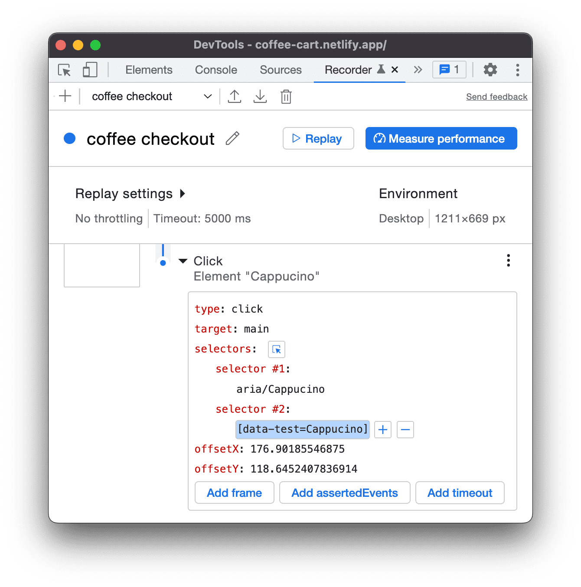Expand the Replay settings section
The width and height of the screenshot is (581, 587).
183,193
